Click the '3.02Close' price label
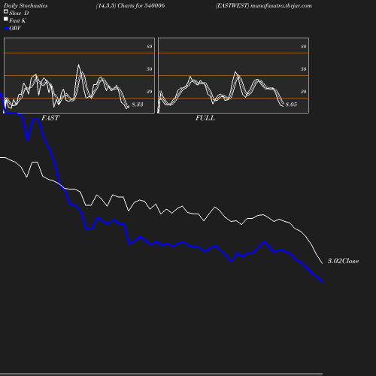Screen dimensions: 376x376 tap(343, 261)
